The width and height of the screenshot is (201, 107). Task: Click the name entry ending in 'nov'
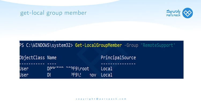click(72, 75)
